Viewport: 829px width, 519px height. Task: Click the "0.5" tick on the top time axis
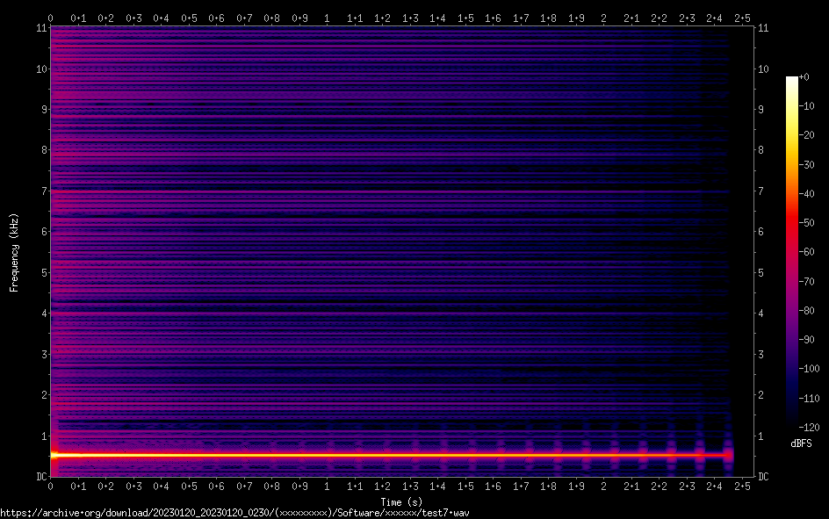click(189, 18)
